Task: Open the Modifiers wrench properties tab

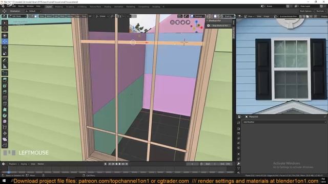Action: [x=239, y=164]
